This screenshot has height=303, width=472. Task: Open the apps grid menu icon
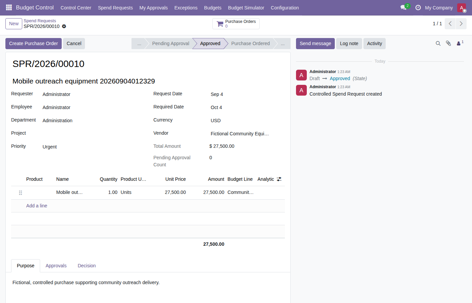pyautogui.click(x=9, y=7)
